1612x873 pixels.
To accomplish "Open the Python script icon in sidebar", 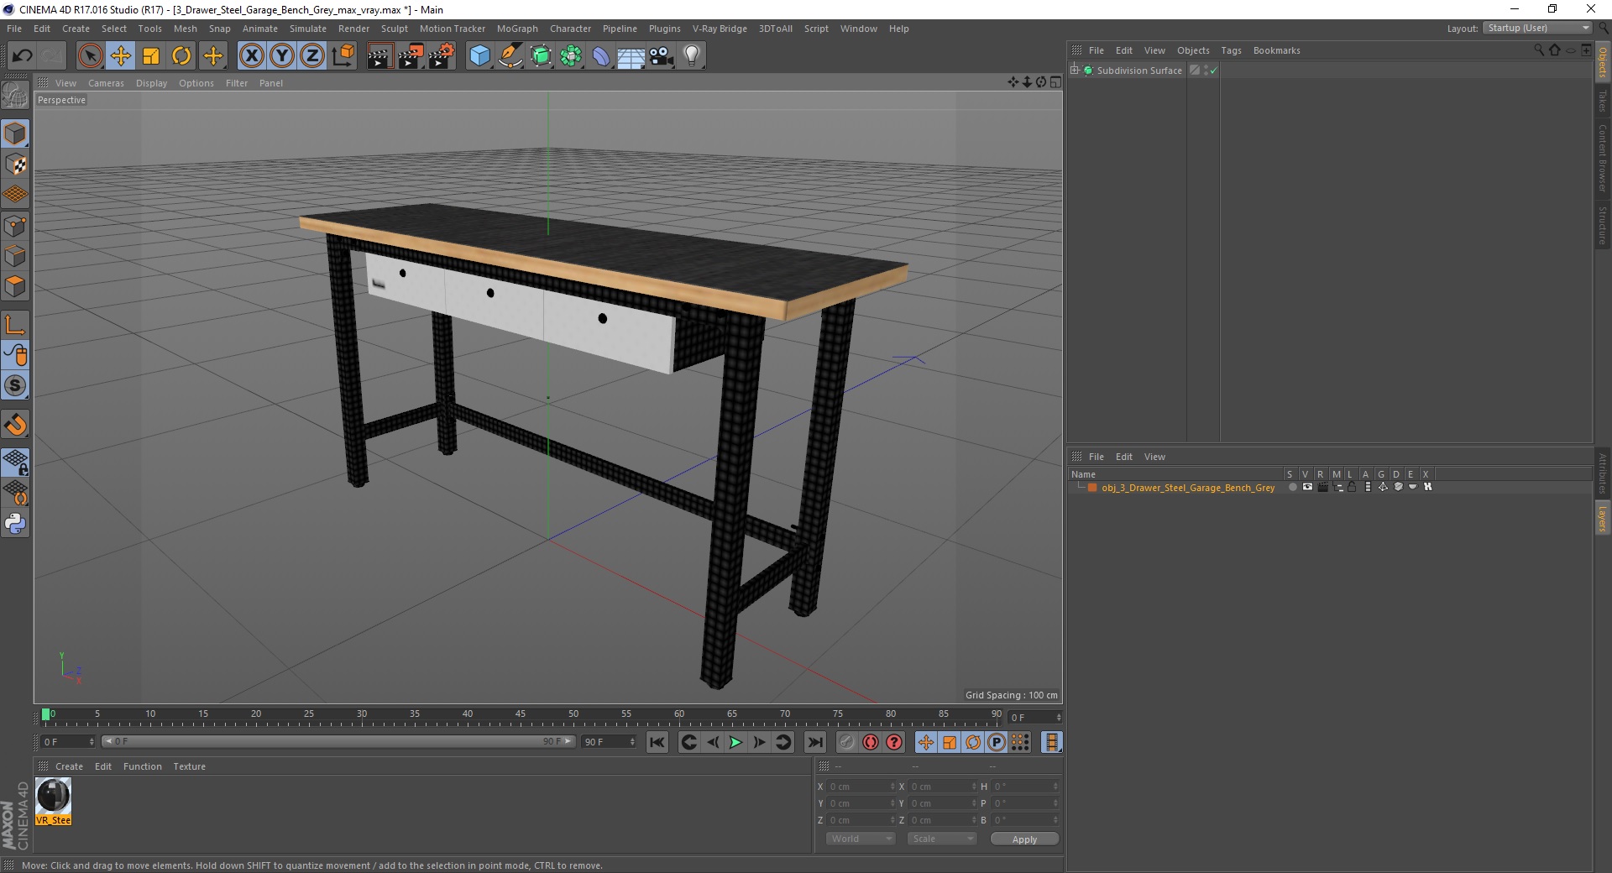I will (x=15, y=524).
